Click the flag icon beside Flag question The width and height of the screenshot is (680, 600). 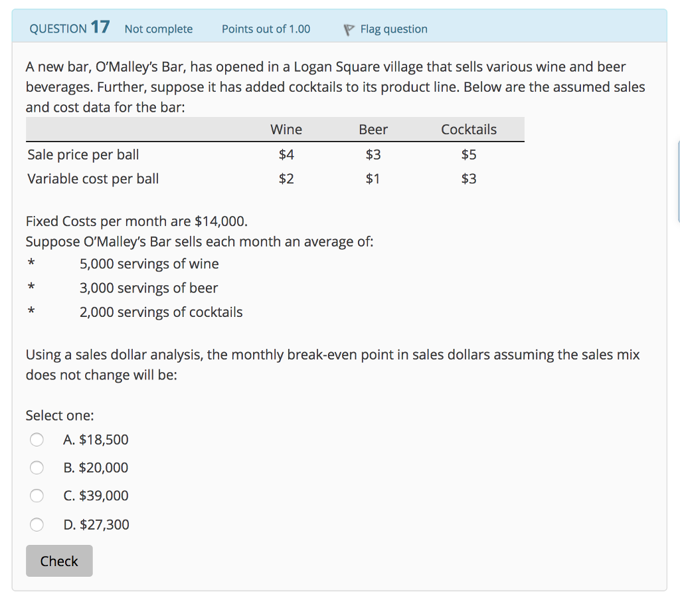[x=349, y=30]
